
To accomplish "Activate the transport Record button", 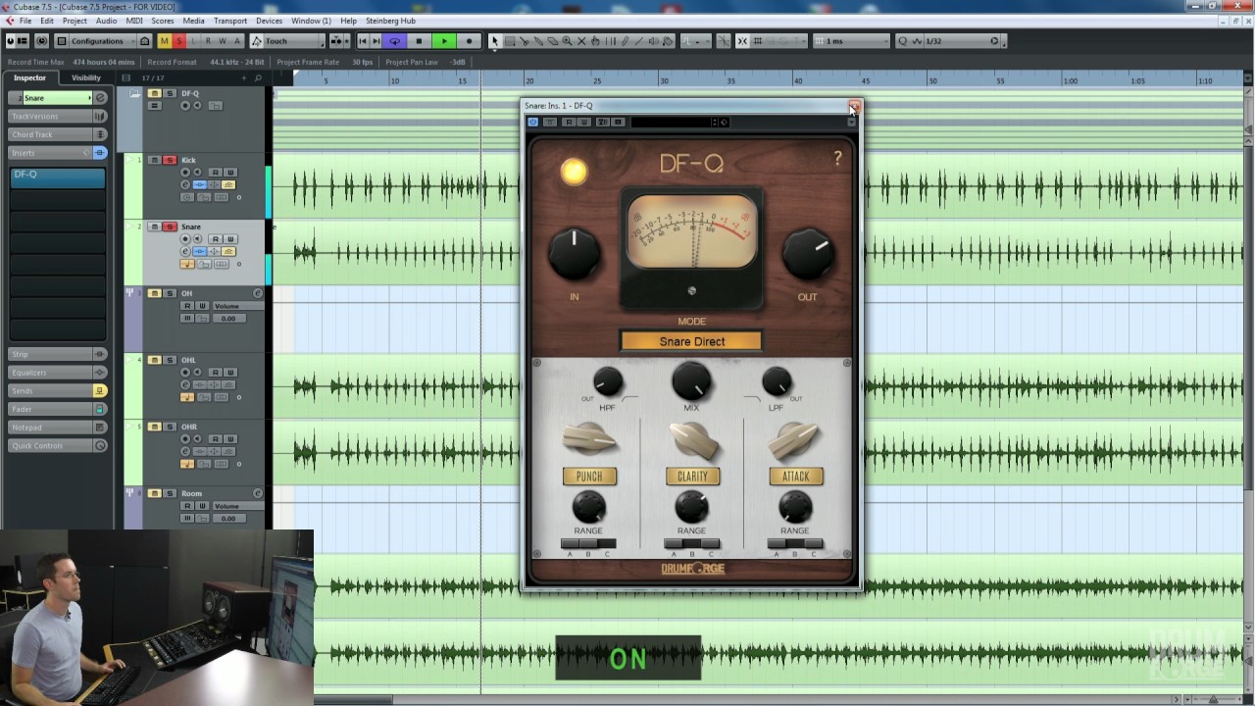I will pos(469,41).
